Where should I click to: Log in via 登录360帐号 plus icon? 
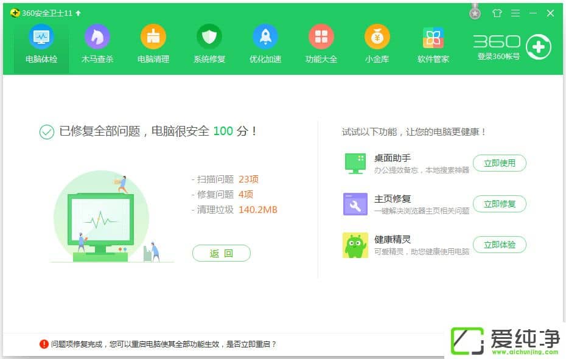click(x=539, y=47)
